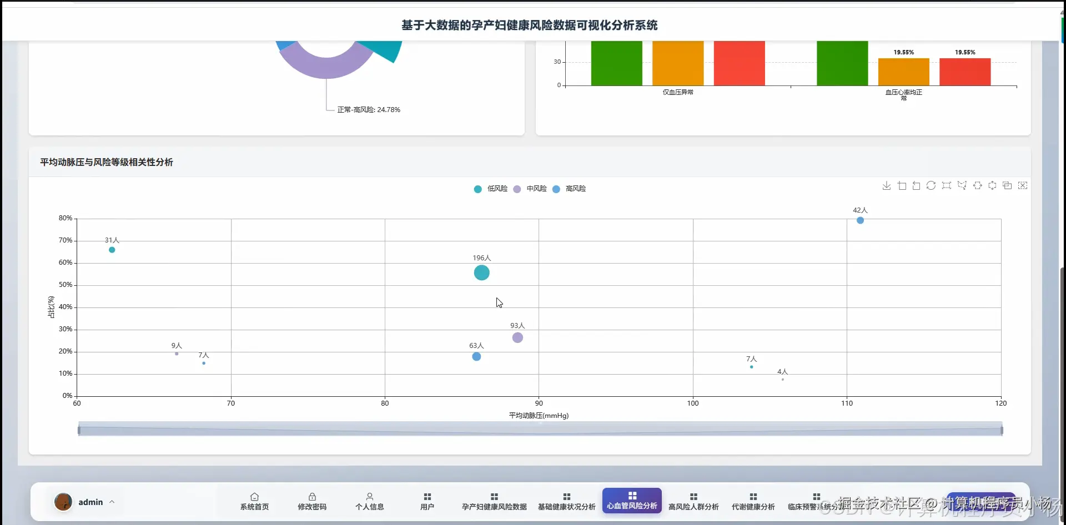This screenshot has height=525, width=1066.
Task: Switch to 基础健康状况分析
Action: click(566, 501)
